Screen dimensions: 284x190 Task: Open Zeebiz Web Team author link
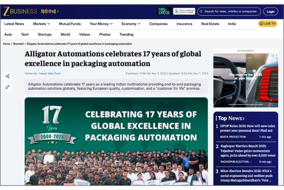50,73
